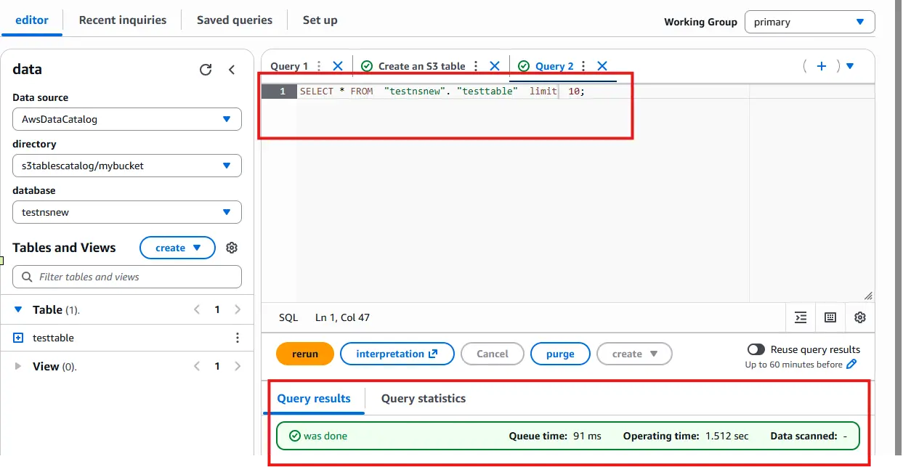Open the Working Group dropdown
The height and width of the screenshot is (467, 903).
tap(809, 22)
